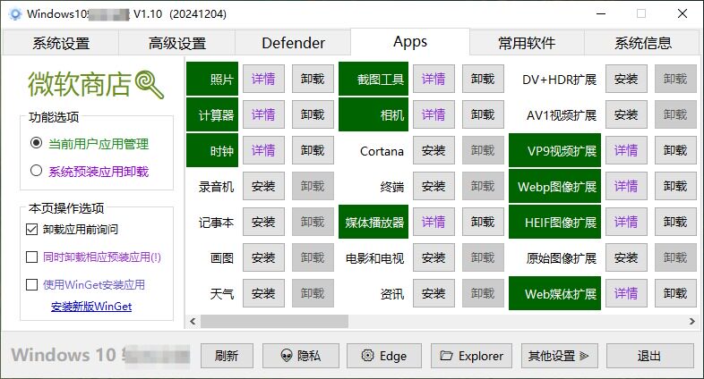Click 详情 for 媒体播放器
This screenshot has width=704, height=379.
(x=434, y=222)
